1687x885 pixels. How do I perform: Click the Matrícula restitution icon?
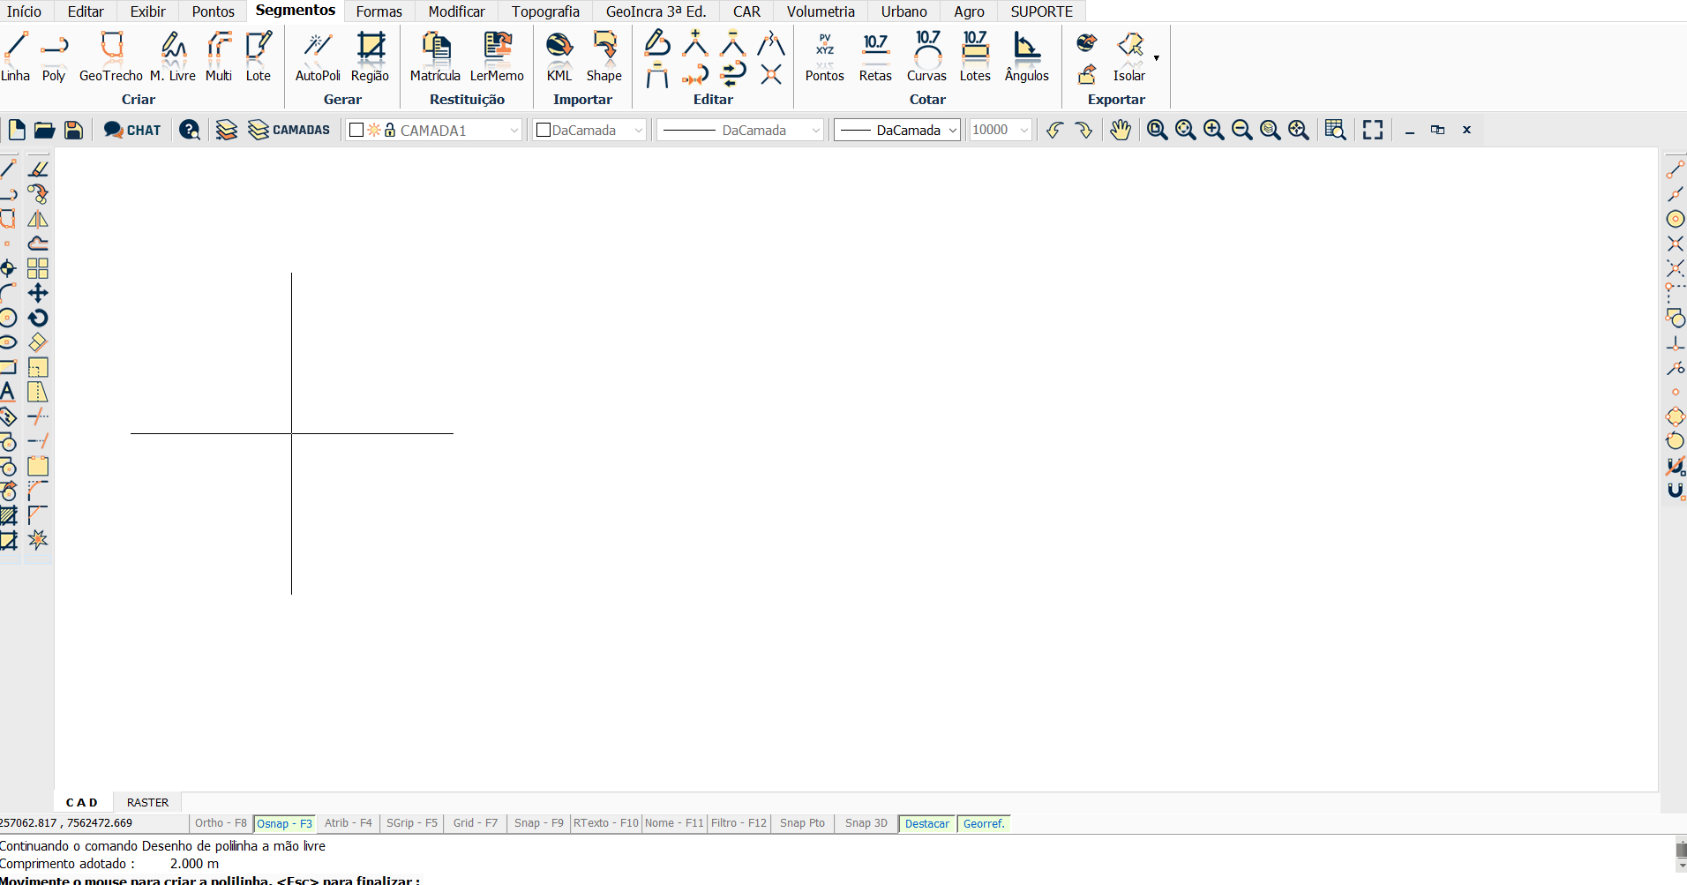coord(435,56)
